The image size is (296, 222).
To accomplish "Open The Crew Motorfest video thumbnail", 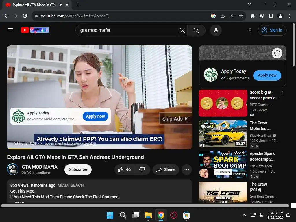I will coord(223,134).
